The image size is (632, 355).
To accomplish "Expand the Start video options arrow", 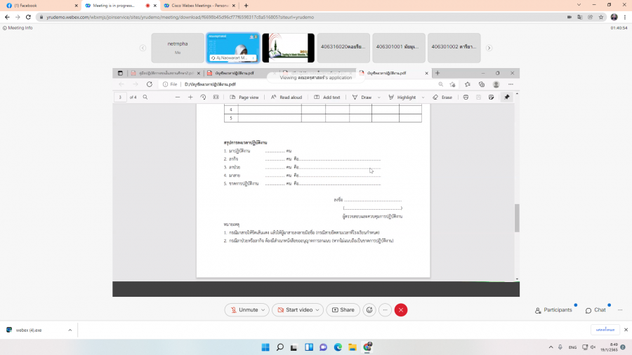I will click(318, 310).
